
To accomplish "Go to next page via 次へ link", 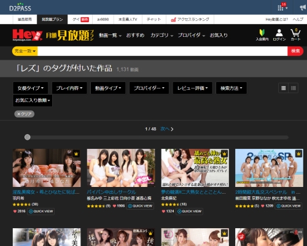I will [167, 129].
